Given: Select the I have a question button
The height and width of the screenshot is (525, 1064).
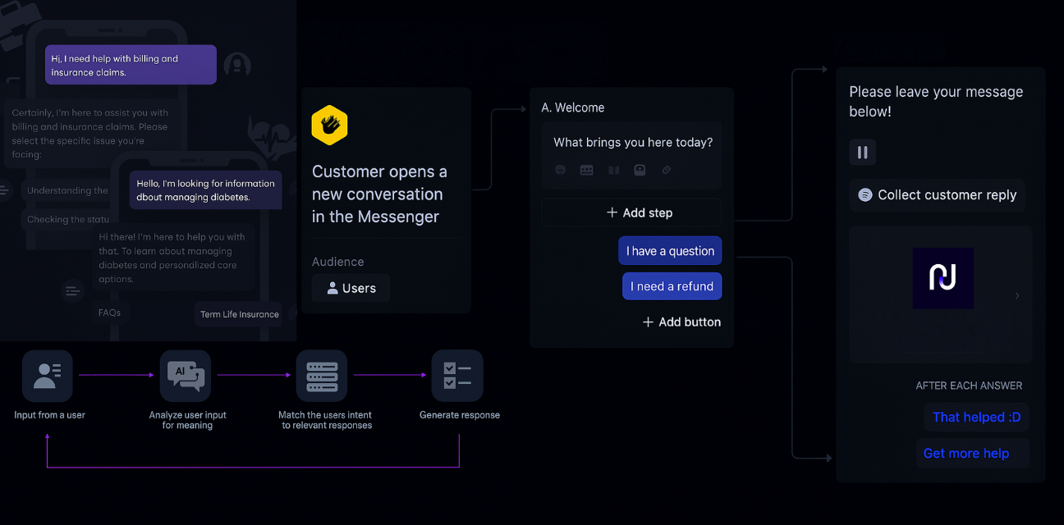Looking at the screenshot, I should [x=670, y=251].
